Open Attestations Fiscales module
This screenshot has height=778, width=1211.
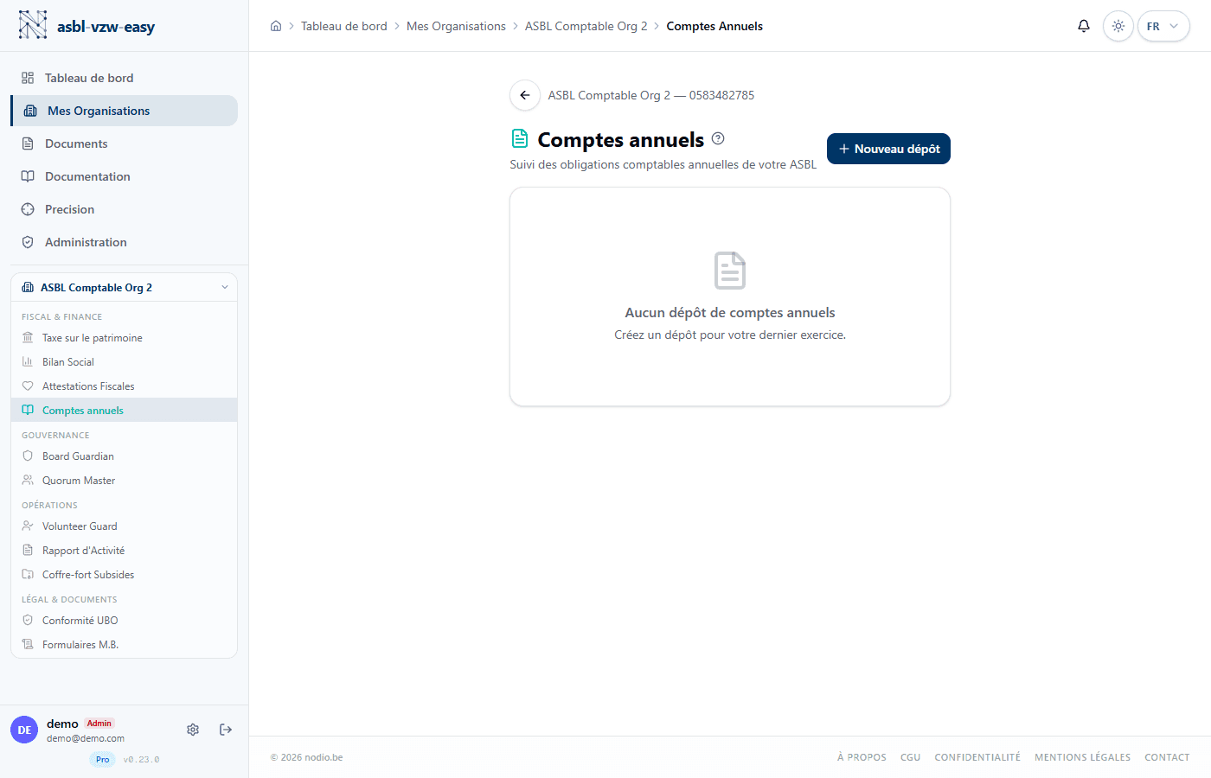click(124, 386)
